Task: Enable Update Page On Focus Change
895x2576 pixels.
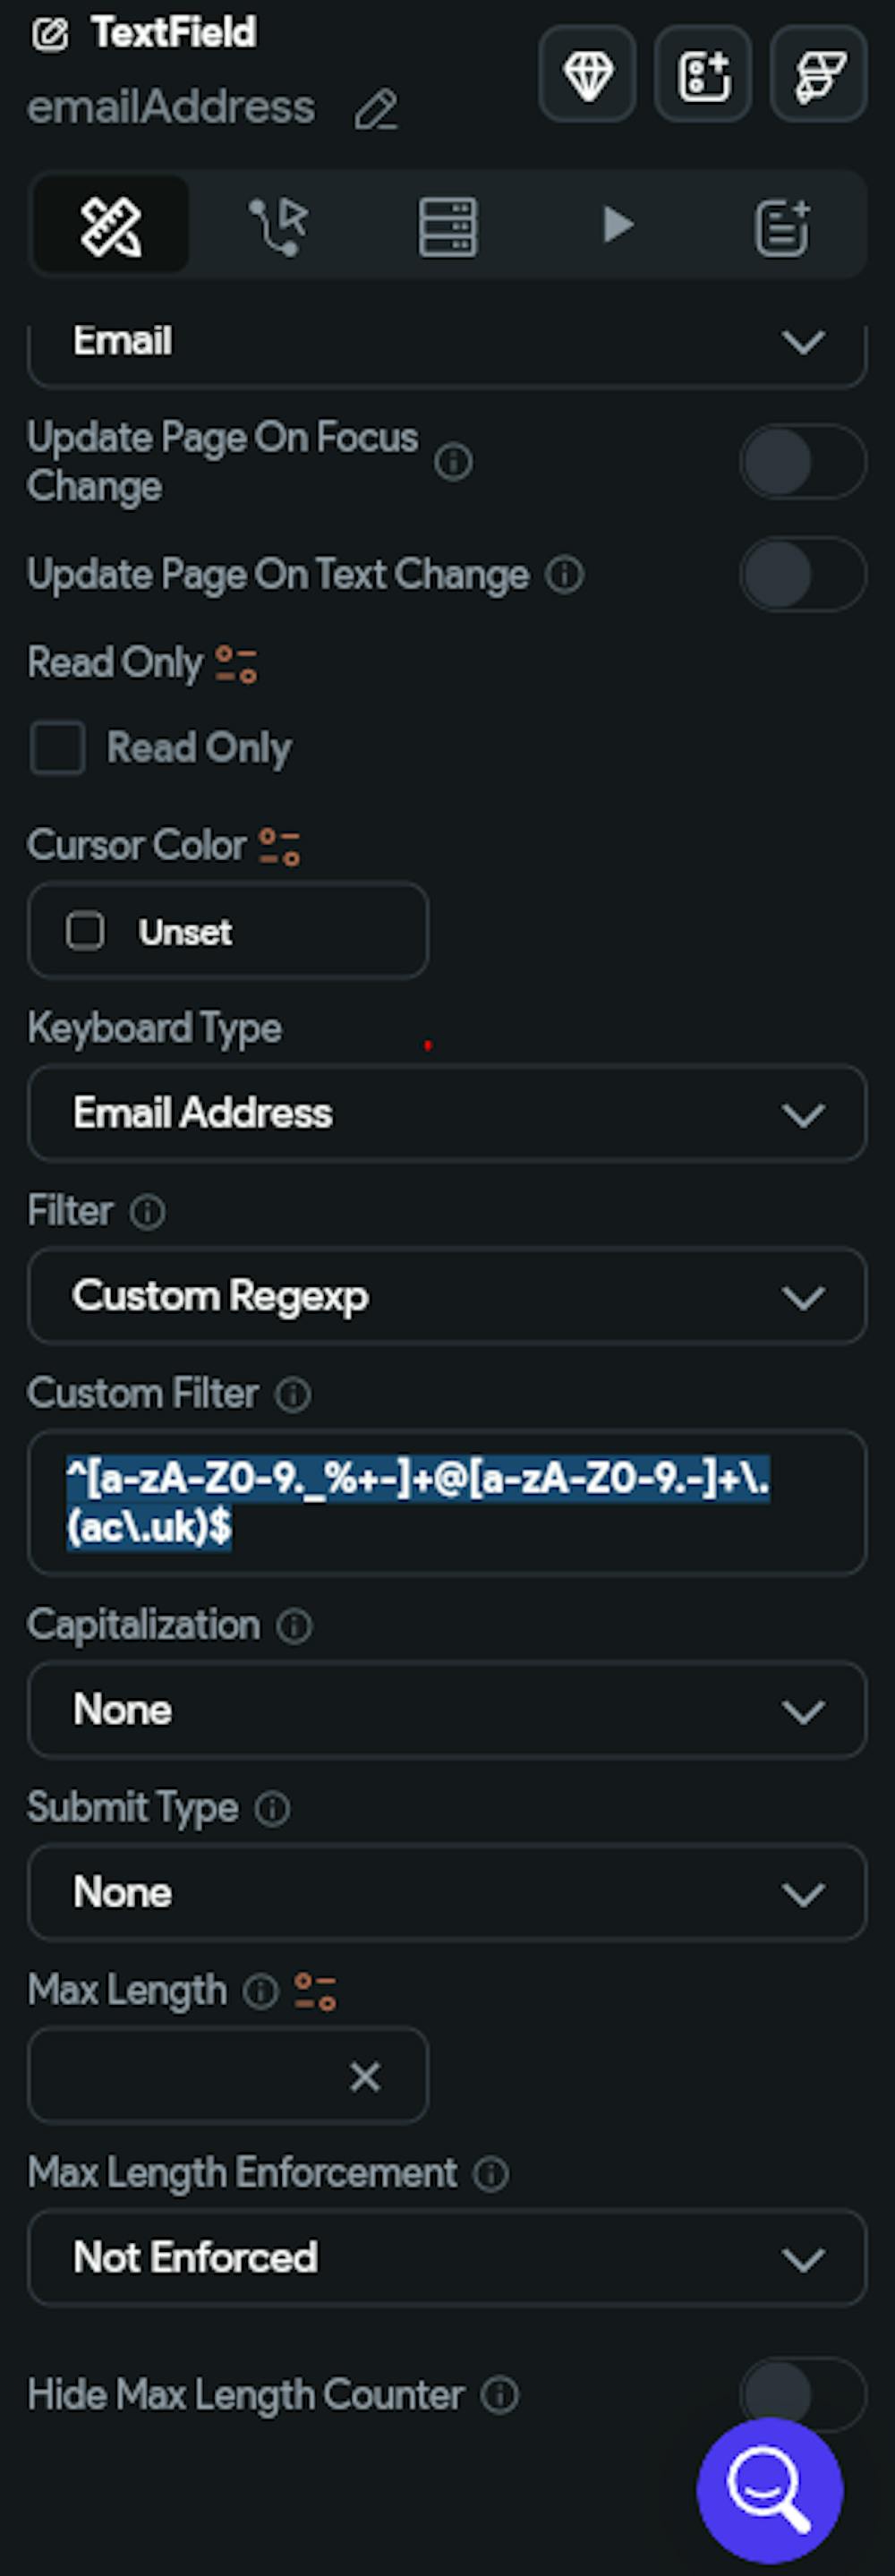Action: tap(801, 462)
